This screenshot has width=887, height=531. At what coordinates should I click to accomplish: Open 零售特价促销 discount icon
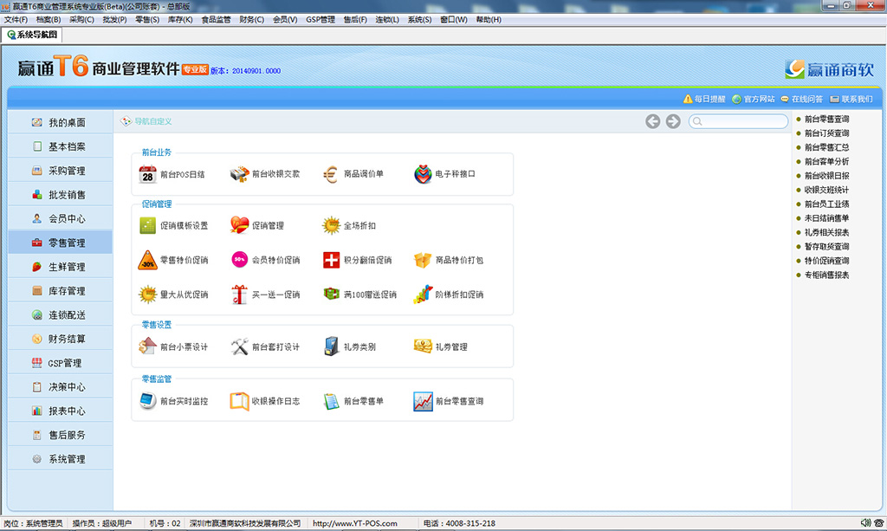click(147, 260)
